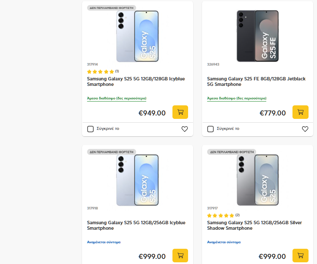Image resolution: width=317 pixels, height=264 pixels.
Task: Click availability link under Galaxy S25 FE
Action: [x=237, y=98]
